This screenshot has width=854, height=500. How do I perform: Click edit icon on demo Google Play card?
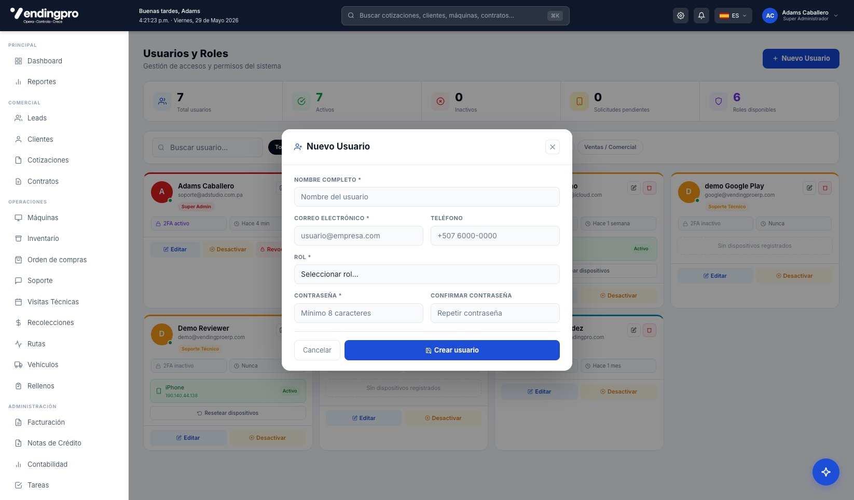tap(809, 188)
